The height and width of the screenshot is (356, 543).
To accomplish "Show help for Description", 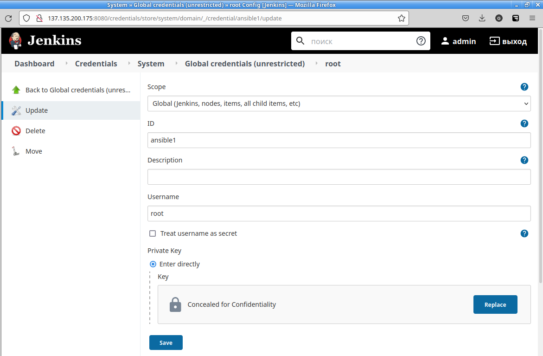I will [x=524, y=160].
